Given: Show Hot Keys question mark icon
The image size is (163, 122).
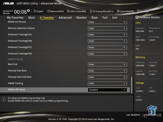Looking at the screenshot, I should coord(139,11).
